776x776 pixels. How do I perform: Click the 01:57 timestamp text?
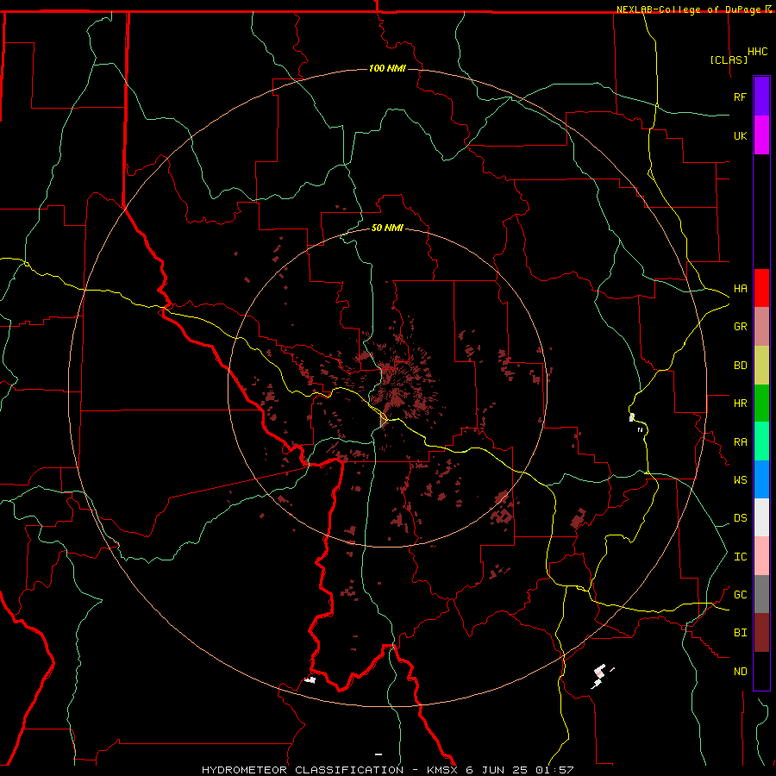[x=555, y=770]
